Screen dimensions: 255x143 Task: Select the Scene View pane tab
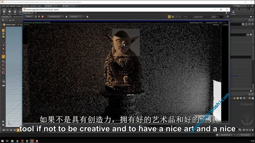[x=5, y=17]
